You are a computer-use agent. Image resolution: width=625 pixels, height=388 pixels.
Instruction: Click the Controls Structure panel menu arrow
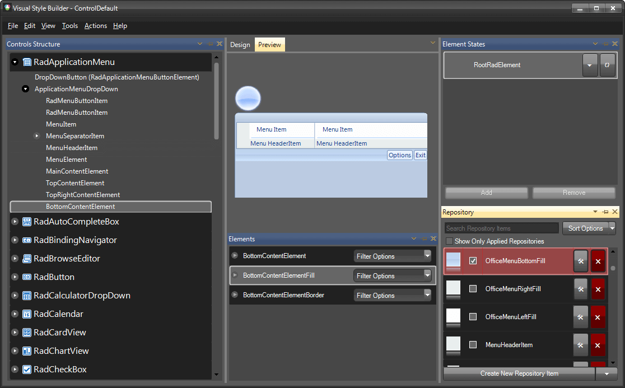pos(200,44)
